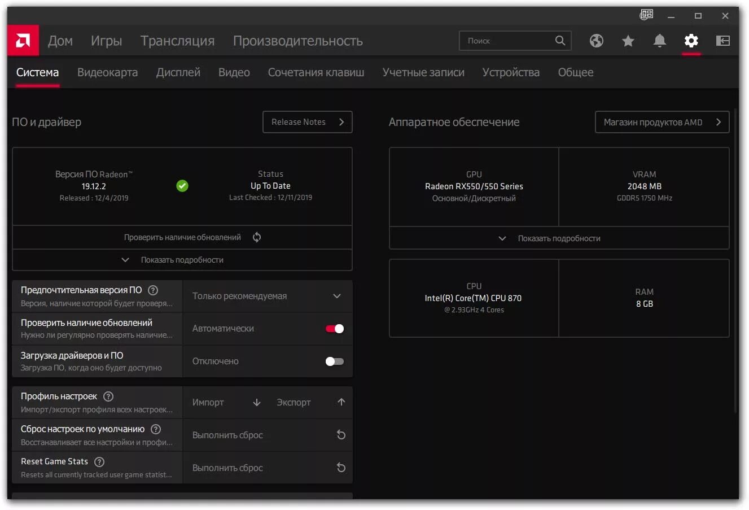Viewport: 749px width, 510px height.
Task: Click help icon for Профиль настроек
Action: [x=108, y=396]
